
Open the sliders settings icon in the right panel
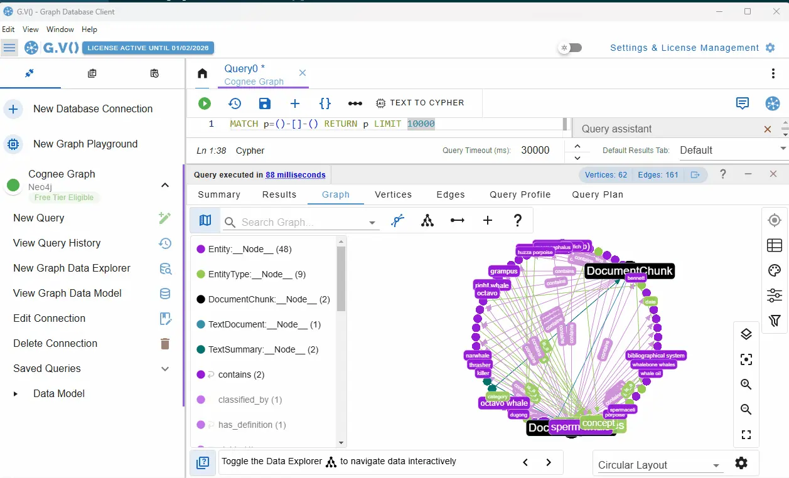click(x=775, y=295)
